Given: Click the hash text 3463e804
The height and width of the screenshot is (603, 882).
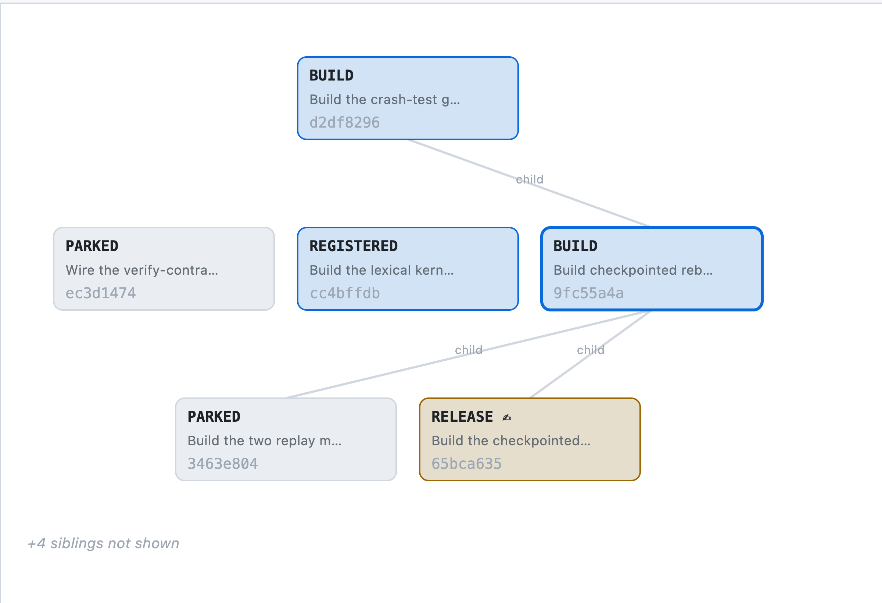Looking at the screenshot, I should (x=222, y=464).
